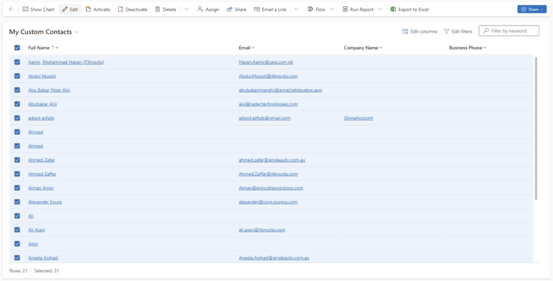Click the blue Share button
Screen dimensions: 553x281
point(531,9)
